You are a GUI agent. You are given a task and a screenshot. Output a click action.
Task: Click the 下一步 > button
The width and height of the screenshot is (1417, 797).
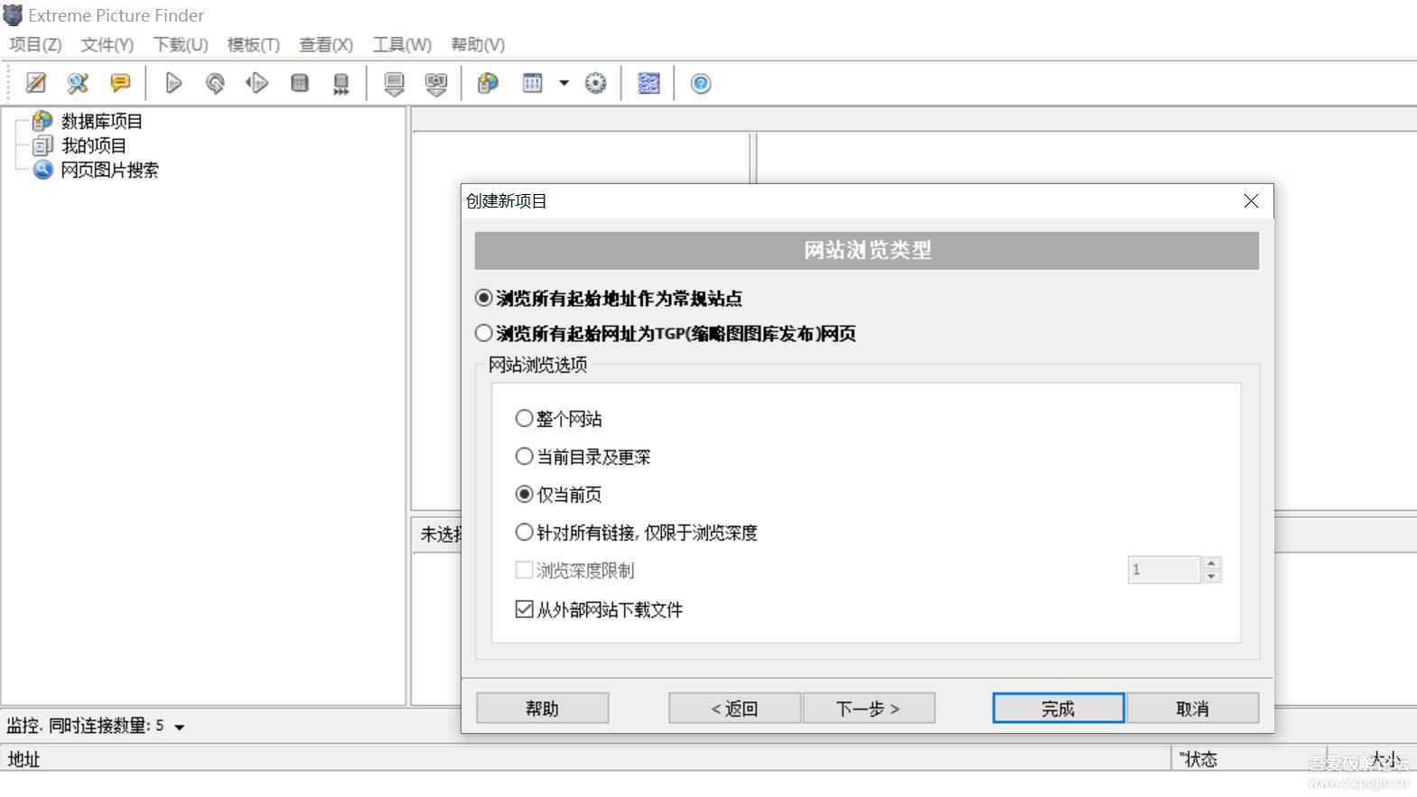(868, 709)
